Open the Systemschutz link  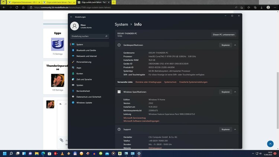[170, 82]
